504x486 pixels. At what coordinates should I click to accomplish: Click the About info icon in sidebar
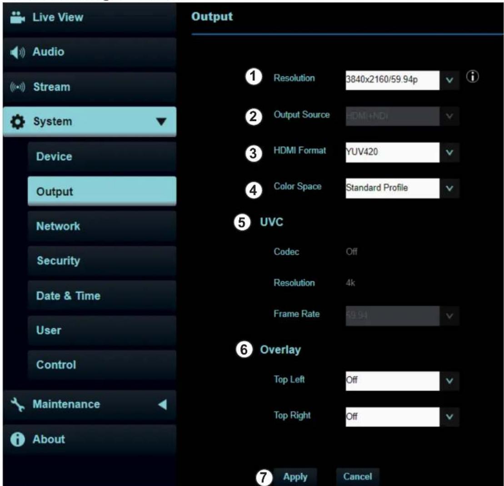[x=17, y=439]
